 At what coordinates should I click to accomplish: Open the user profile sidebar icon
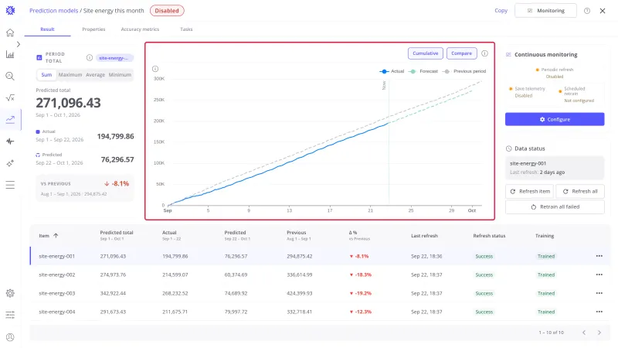(10, 337)
